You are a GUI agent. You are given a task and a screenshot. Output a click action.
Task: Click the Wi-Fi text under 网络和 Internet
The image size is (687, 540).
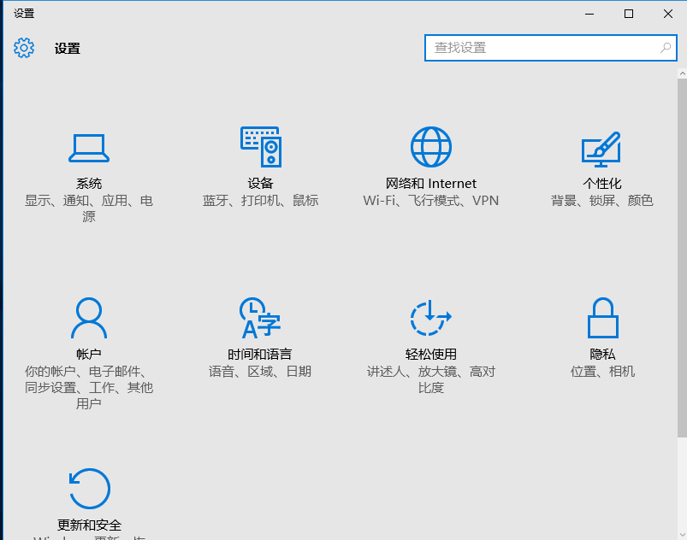[379, 201]
